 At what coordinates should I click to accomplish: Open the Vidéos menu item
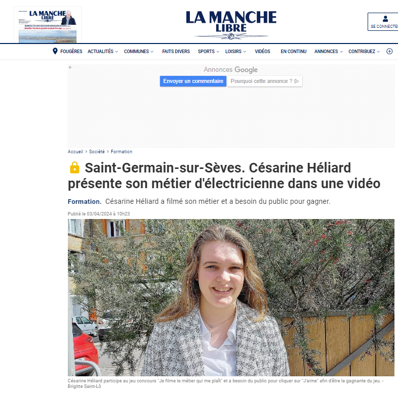tap(262, 52)
